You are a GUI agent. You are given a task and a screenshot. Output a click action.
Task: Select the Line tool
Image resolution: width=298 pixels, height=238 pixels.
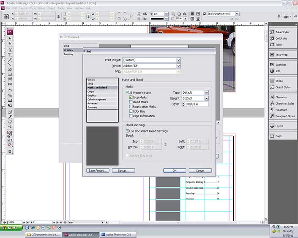point(10,65)
